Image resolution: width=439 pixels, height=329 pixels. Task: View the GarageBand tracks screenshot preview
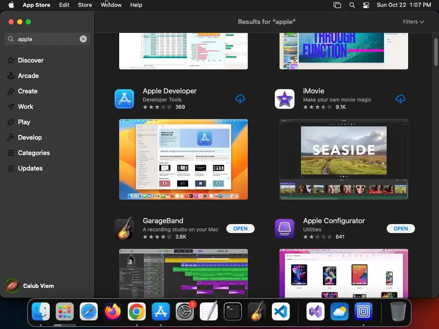183,273
